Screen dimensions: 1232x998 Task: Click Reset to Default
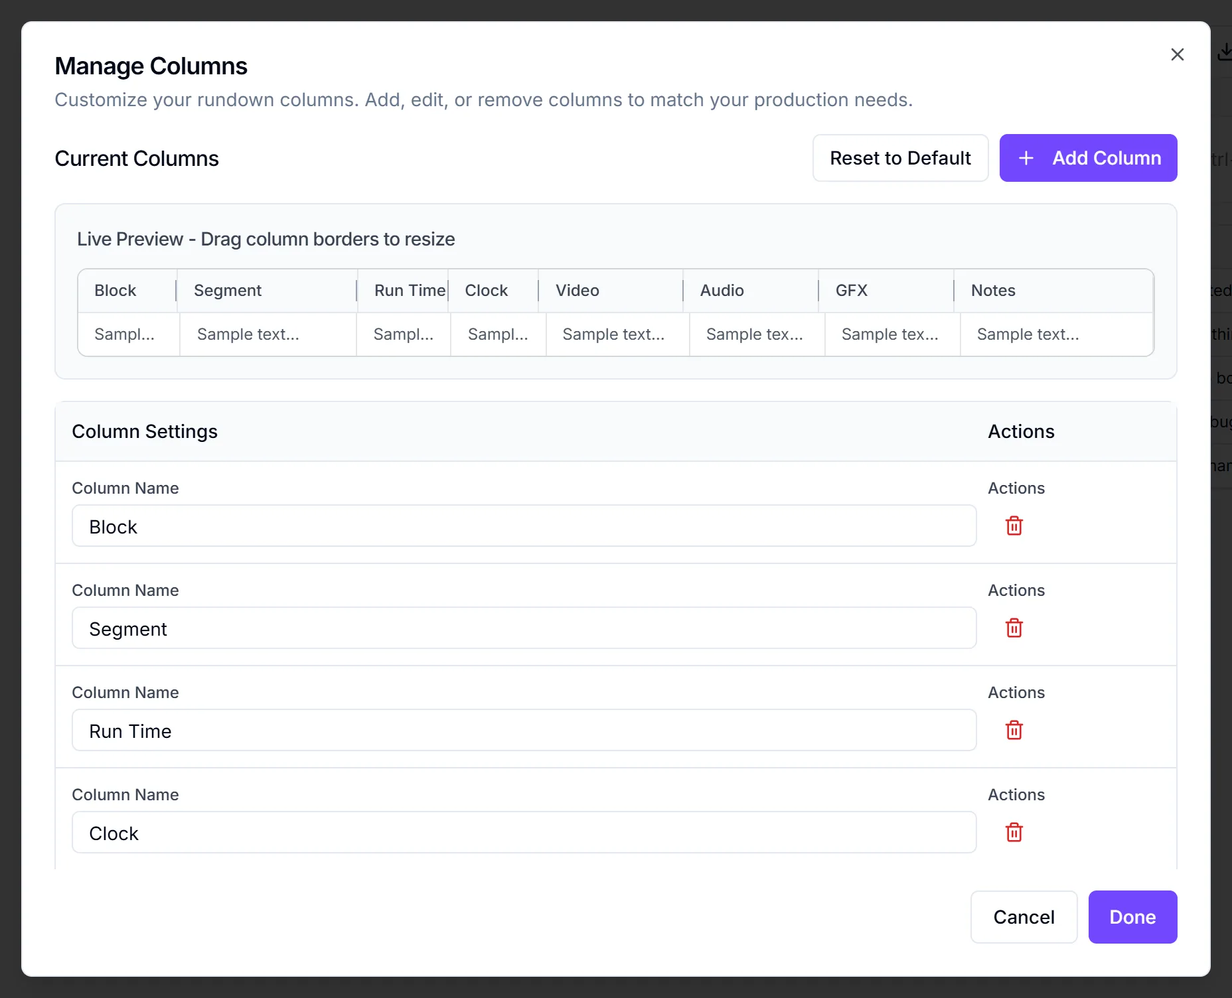tap(900, 158)
